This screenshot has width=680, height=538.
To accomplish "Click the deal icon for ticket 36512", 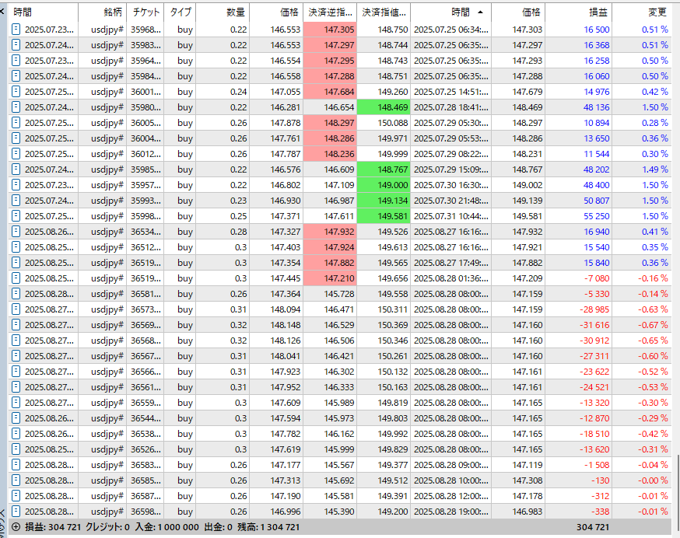I will tap(16, 247).
